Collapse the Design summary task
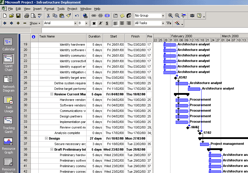 click(46, 139)
